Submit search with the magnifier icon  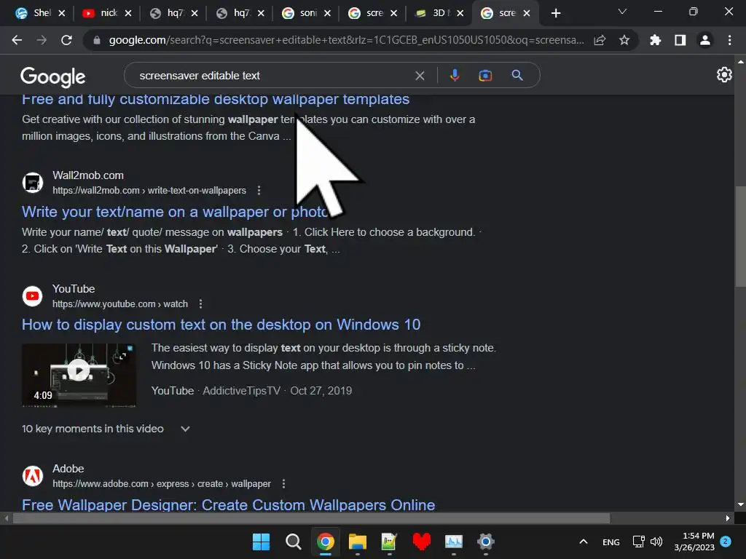pyautogui.click(x=517, y=75)
